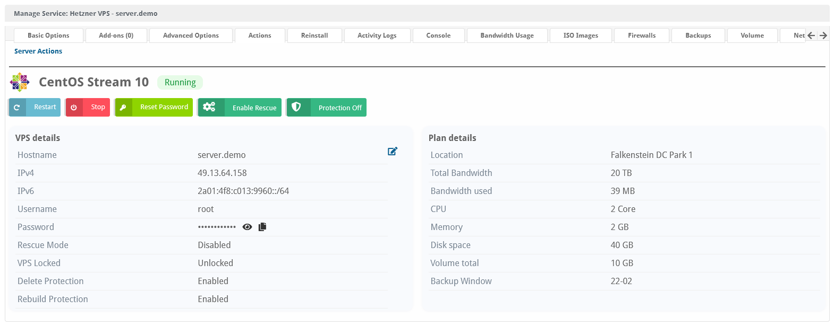Click the CentOS Stream 10 heading
This screenshot has width=834, height=335.
point(94,82)
